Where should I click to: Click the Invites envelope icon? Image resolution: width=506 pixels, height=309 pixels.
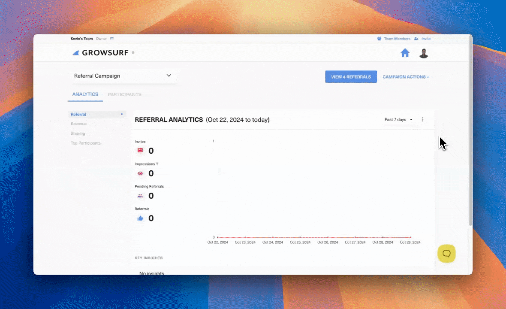tap(140, 150)
